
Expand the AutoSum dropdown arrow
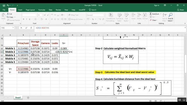[x=161, y=14]
